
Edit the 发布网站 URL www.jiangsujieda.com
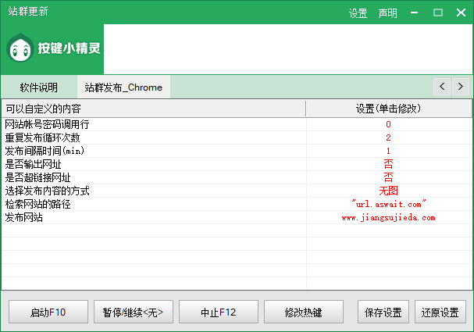(x=388, y=218)
